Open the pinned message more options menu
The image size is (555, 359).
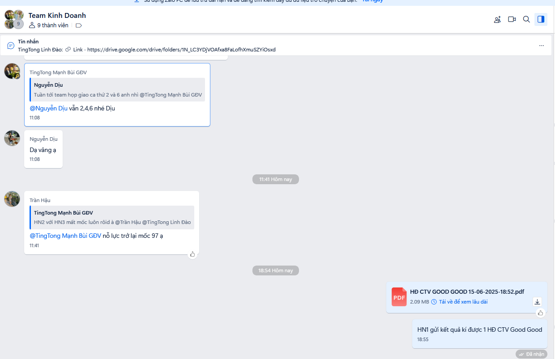[x=542, y=46]
